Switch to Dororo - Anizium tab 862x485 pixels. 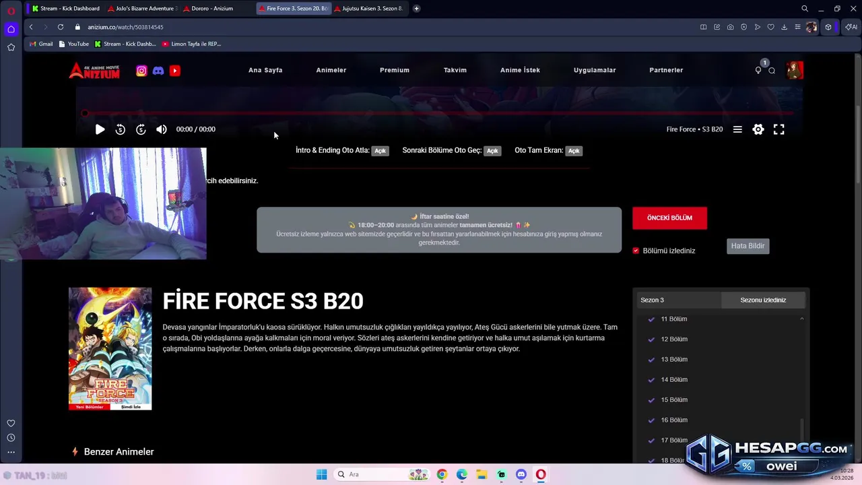point(217,9)
